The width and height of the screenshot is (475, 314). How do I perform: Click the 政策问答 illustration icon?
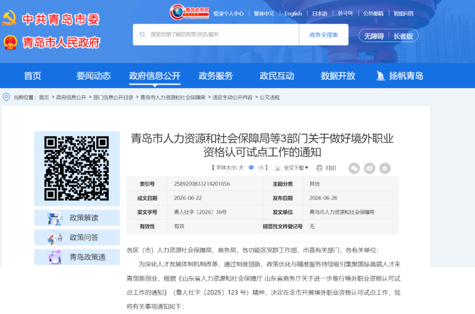click(55, 237)
